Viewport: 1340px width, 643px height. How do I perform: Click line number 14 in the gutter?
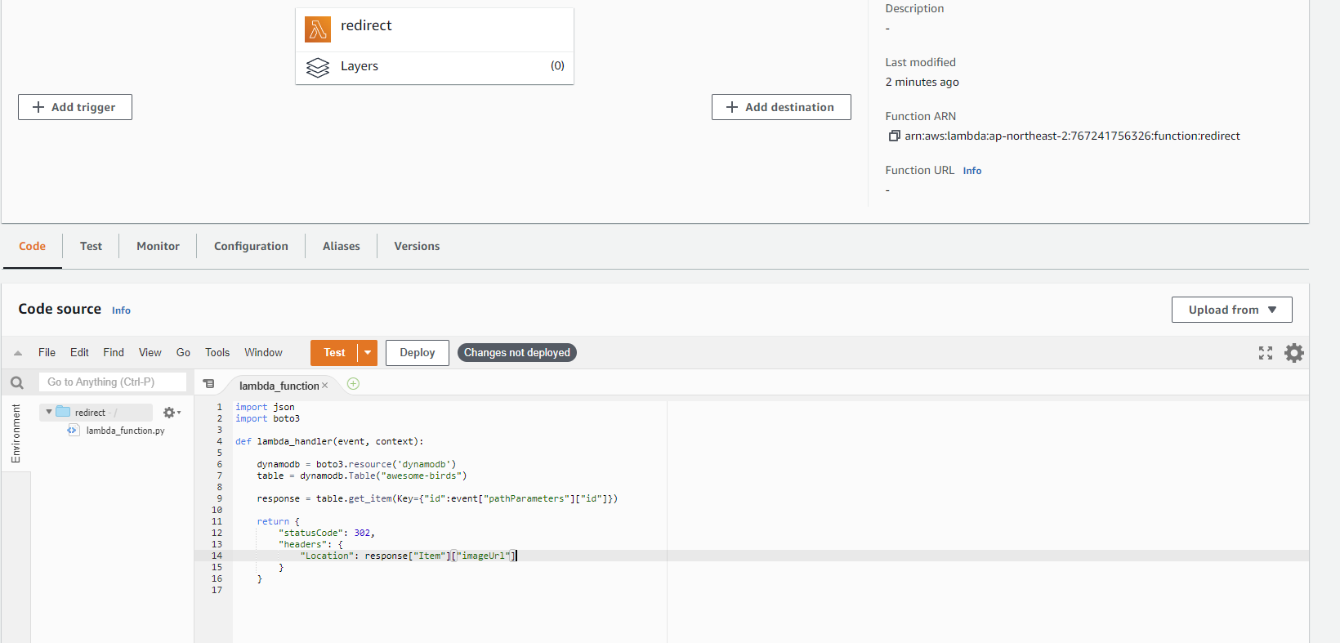(x=217, y=556)
